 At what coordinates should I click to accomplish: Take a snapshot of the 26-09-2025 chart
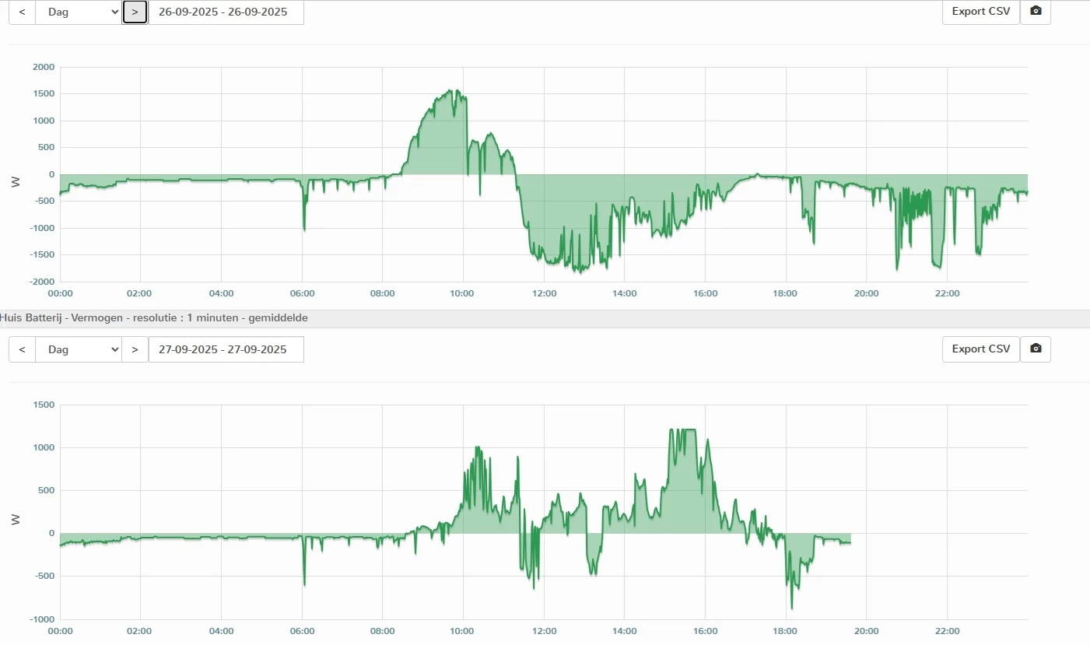click(1036, 12)
